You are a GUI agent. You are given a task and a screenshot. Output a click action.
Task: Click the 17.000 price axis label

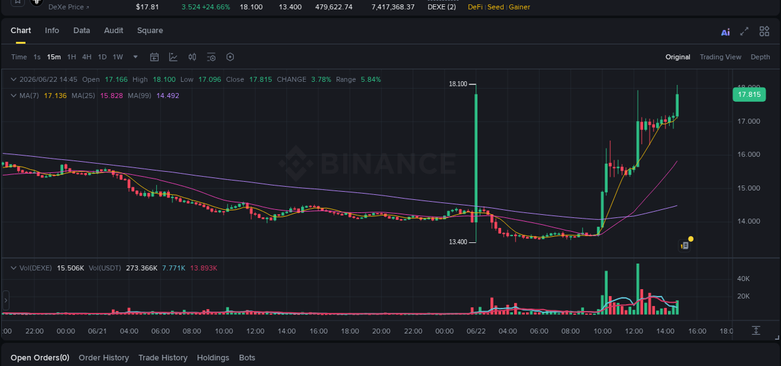click(x=749, y=121)
